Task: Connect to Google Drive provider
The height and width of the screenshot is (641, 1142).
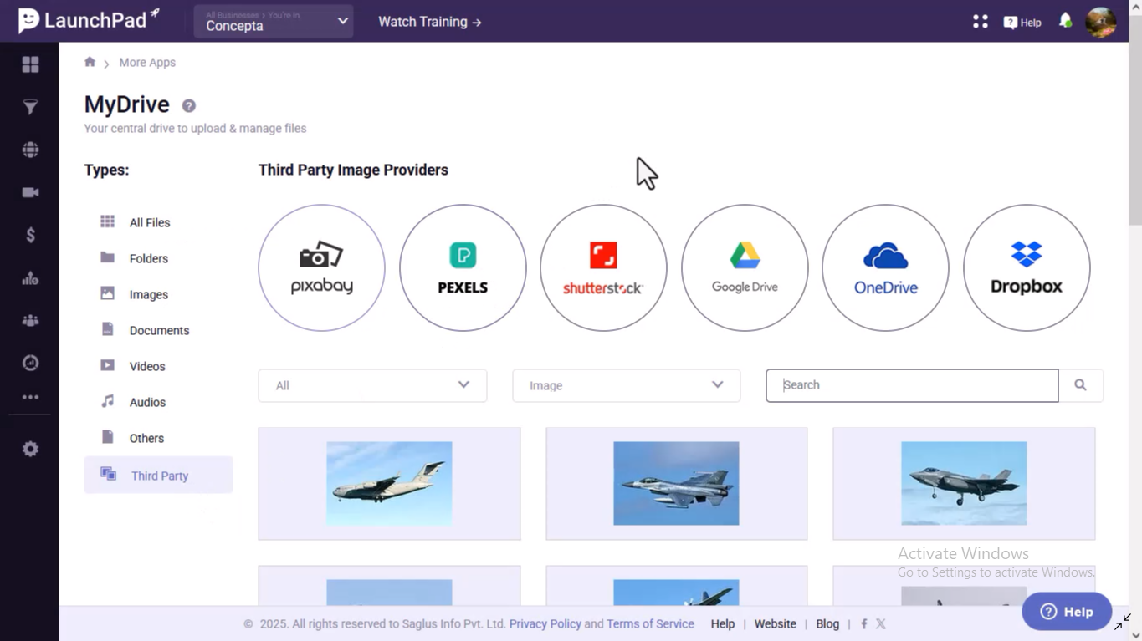Action: pos(745,267)
